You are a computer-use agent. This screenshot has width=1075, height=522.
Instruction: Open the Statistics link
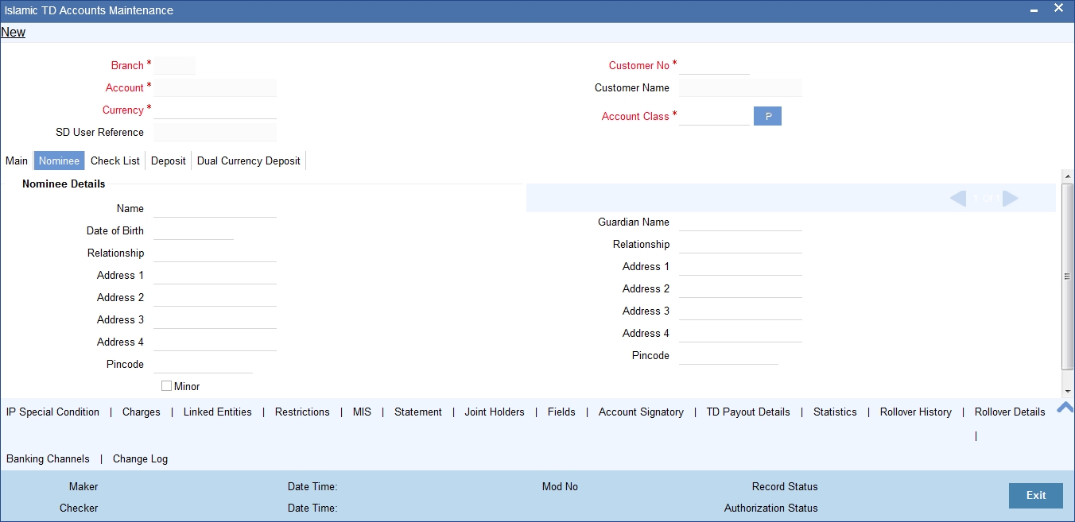(835, 412)
